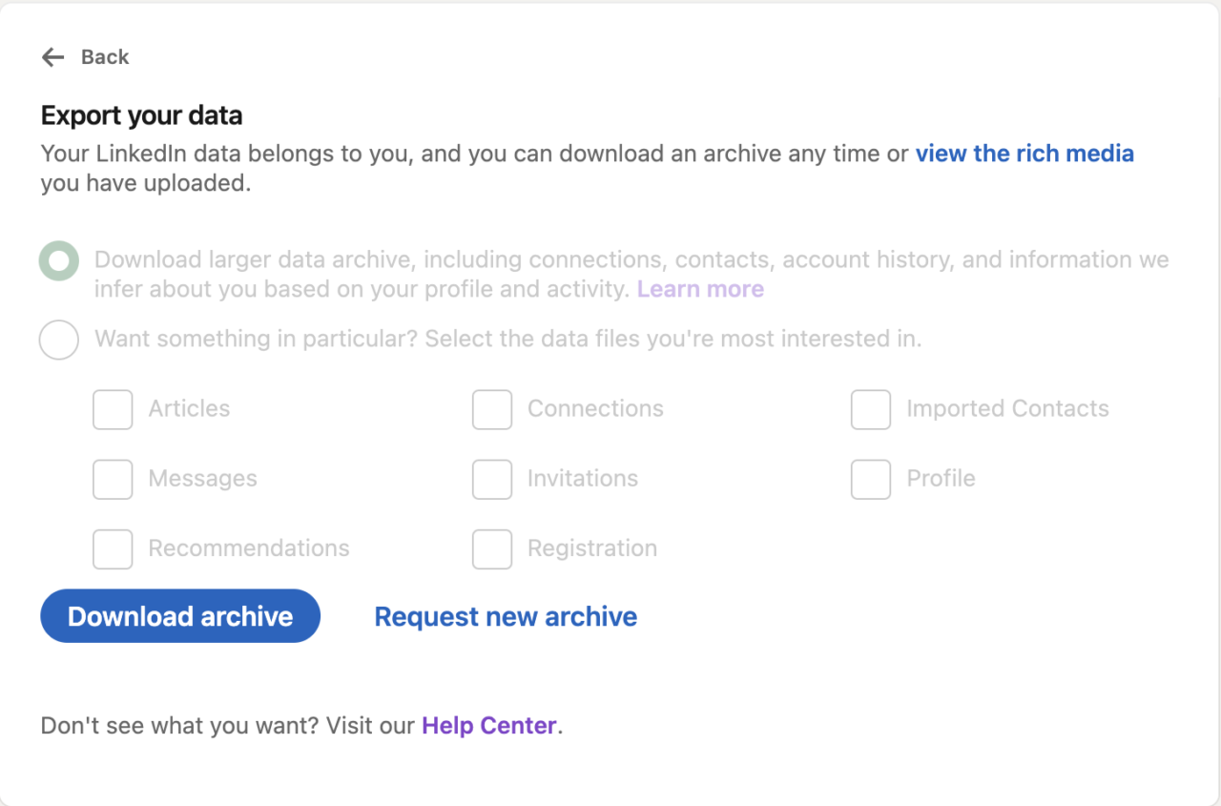The width and height of the screenshot is (1221, 806).
Task: Click Download archive to export data
Action: click(179, 616)
